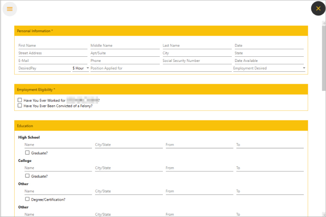
Task: Click the vertical scrollbar thumb
Action: tap(324, 58)
